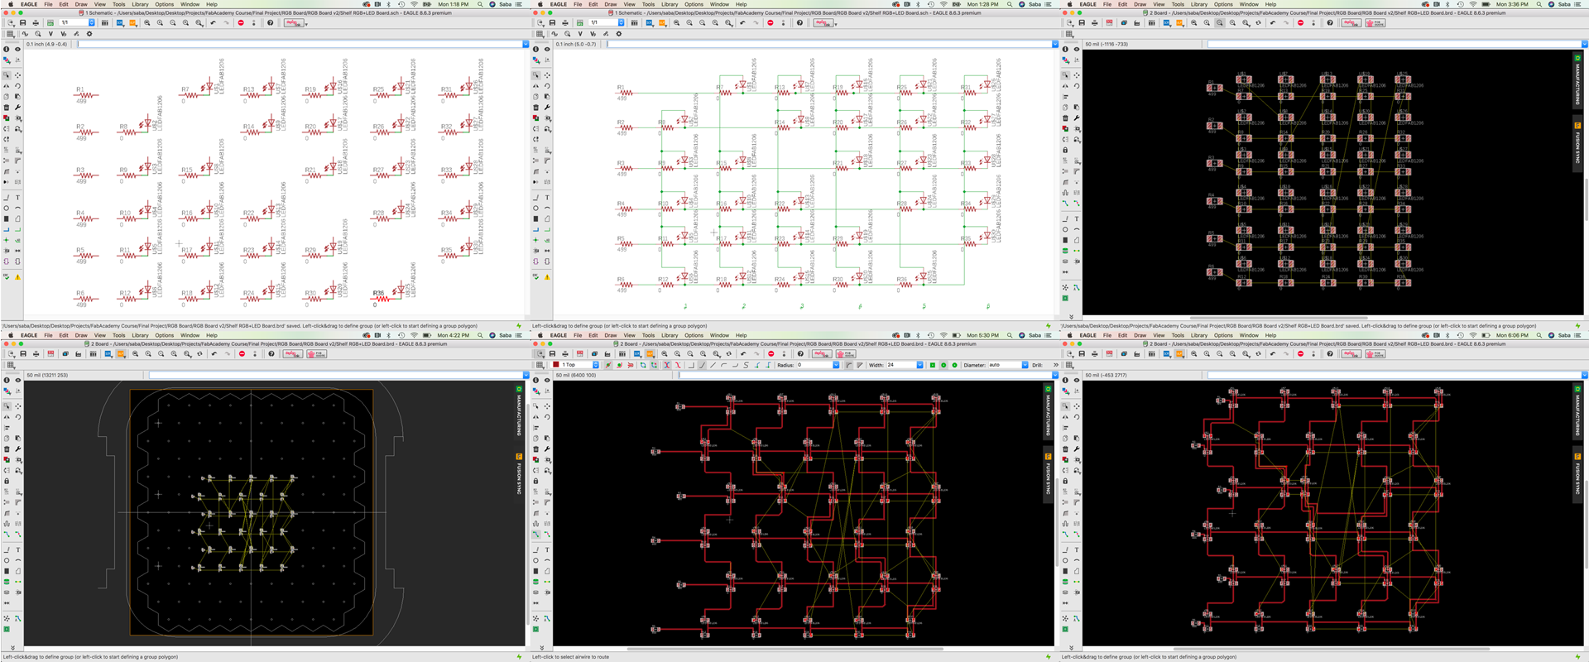This screenshot has width=1589, height=662.
Task: Click the PCB quote button, 5:30 PM board
Action: point(846,353)
